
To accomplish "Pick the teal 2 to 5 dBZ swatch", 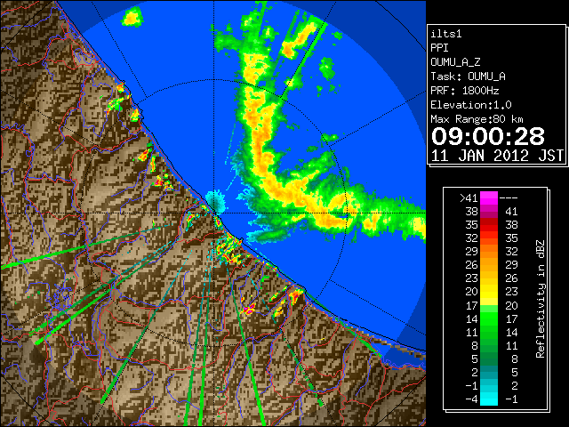I will (x=489, y=372).
